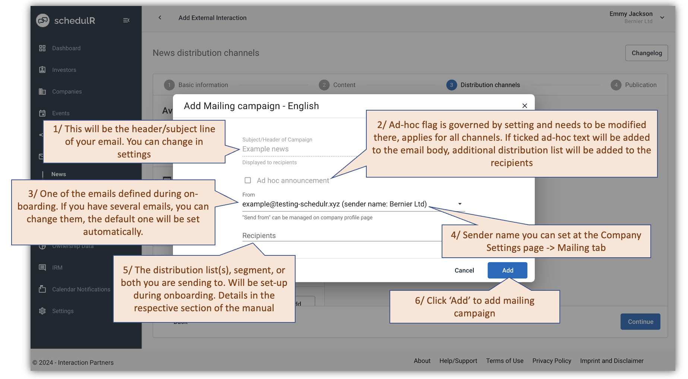
Task: Click Add to create the mailing campaign
Action: click(507, 270)
